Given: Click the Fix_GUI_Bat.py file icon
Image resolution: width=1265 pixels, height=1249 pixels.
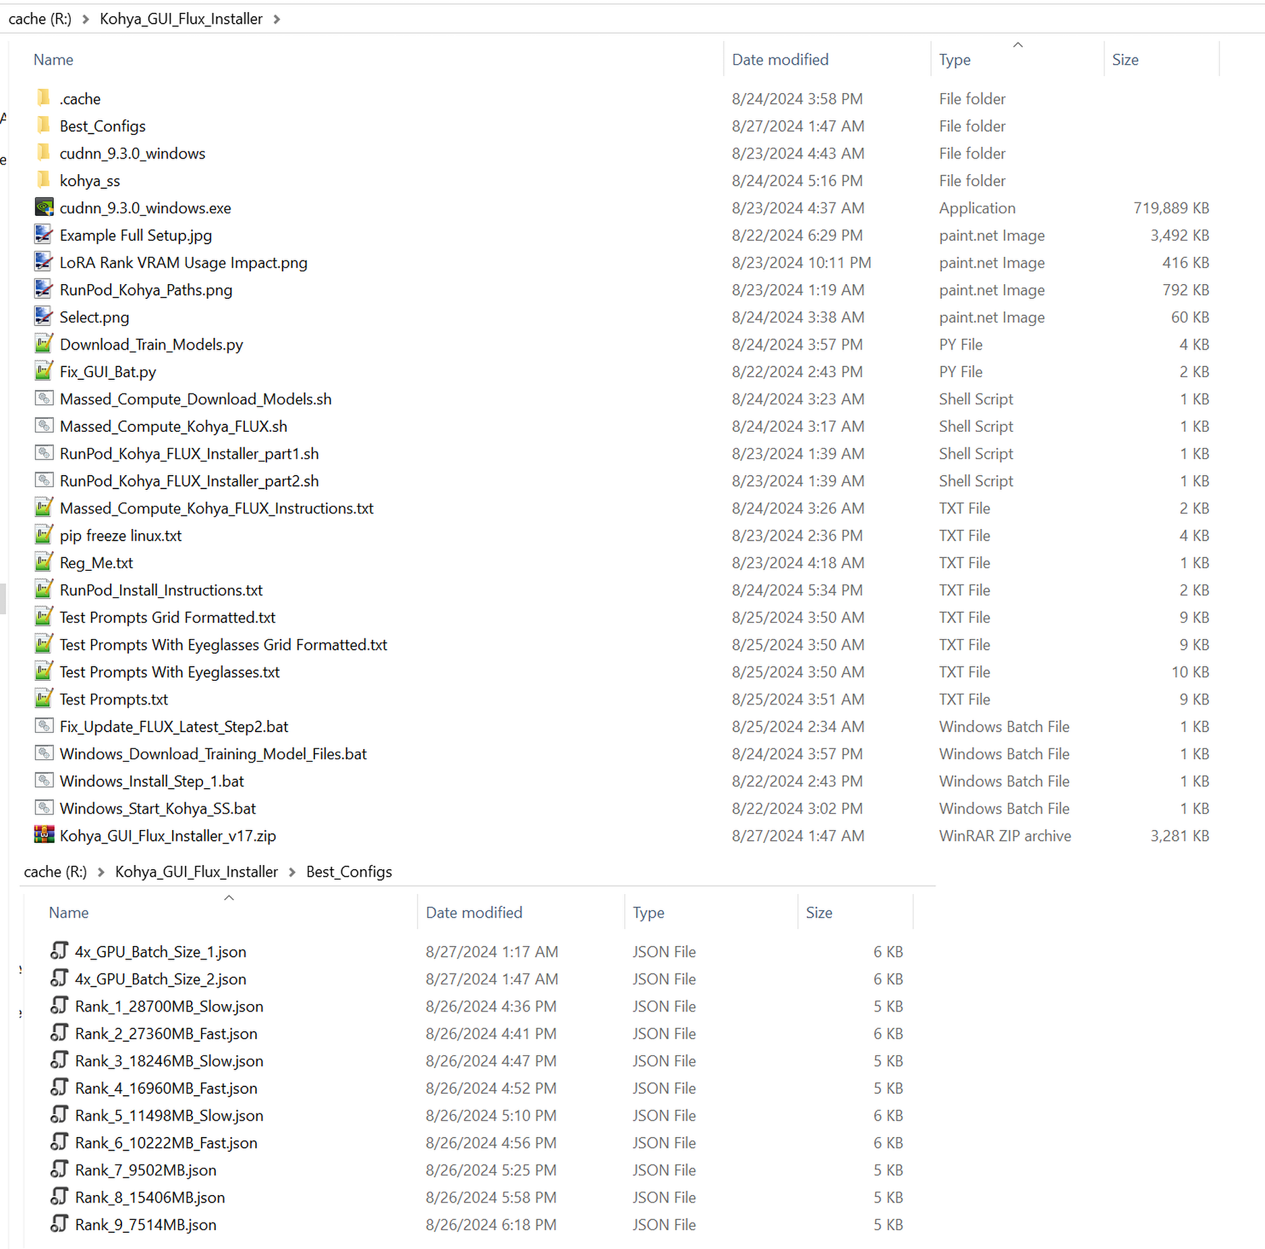Looking at the screenshot, I should point(44,371).
